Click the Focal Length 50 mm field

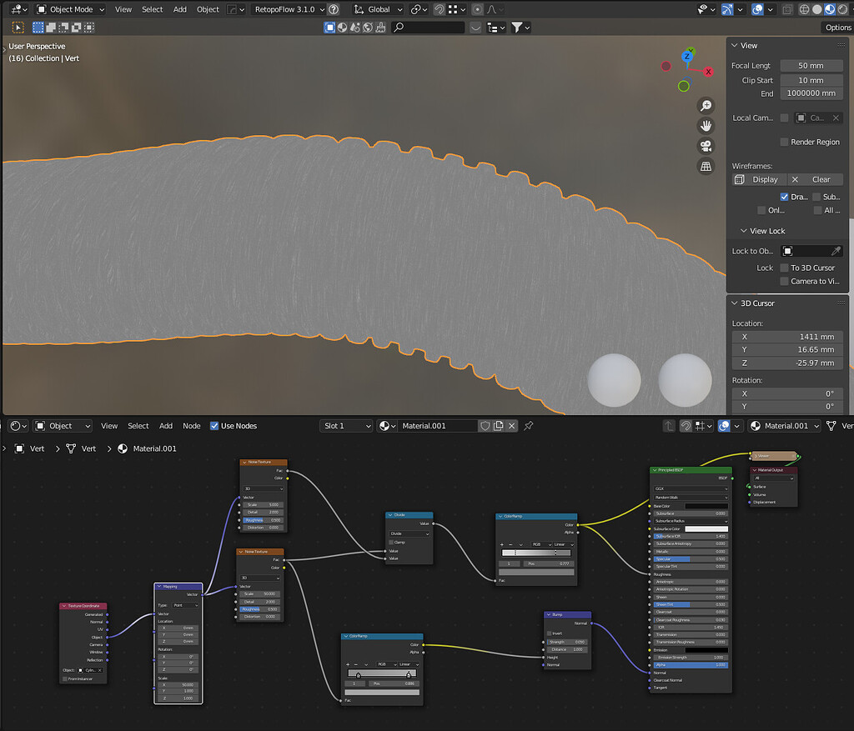(811, 65)
